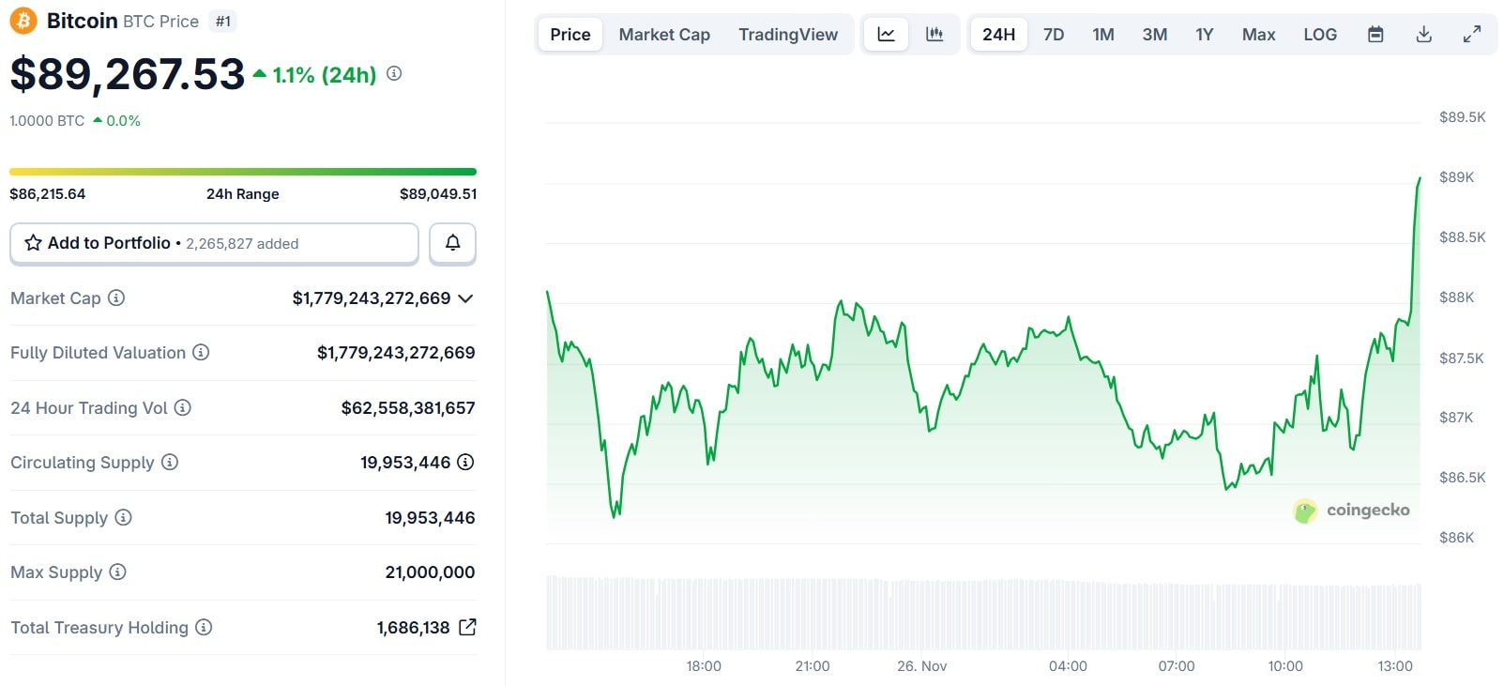The image size is (1504, 686).
Task: Open Total Treasury Holding external link icon
Action: 467,627
